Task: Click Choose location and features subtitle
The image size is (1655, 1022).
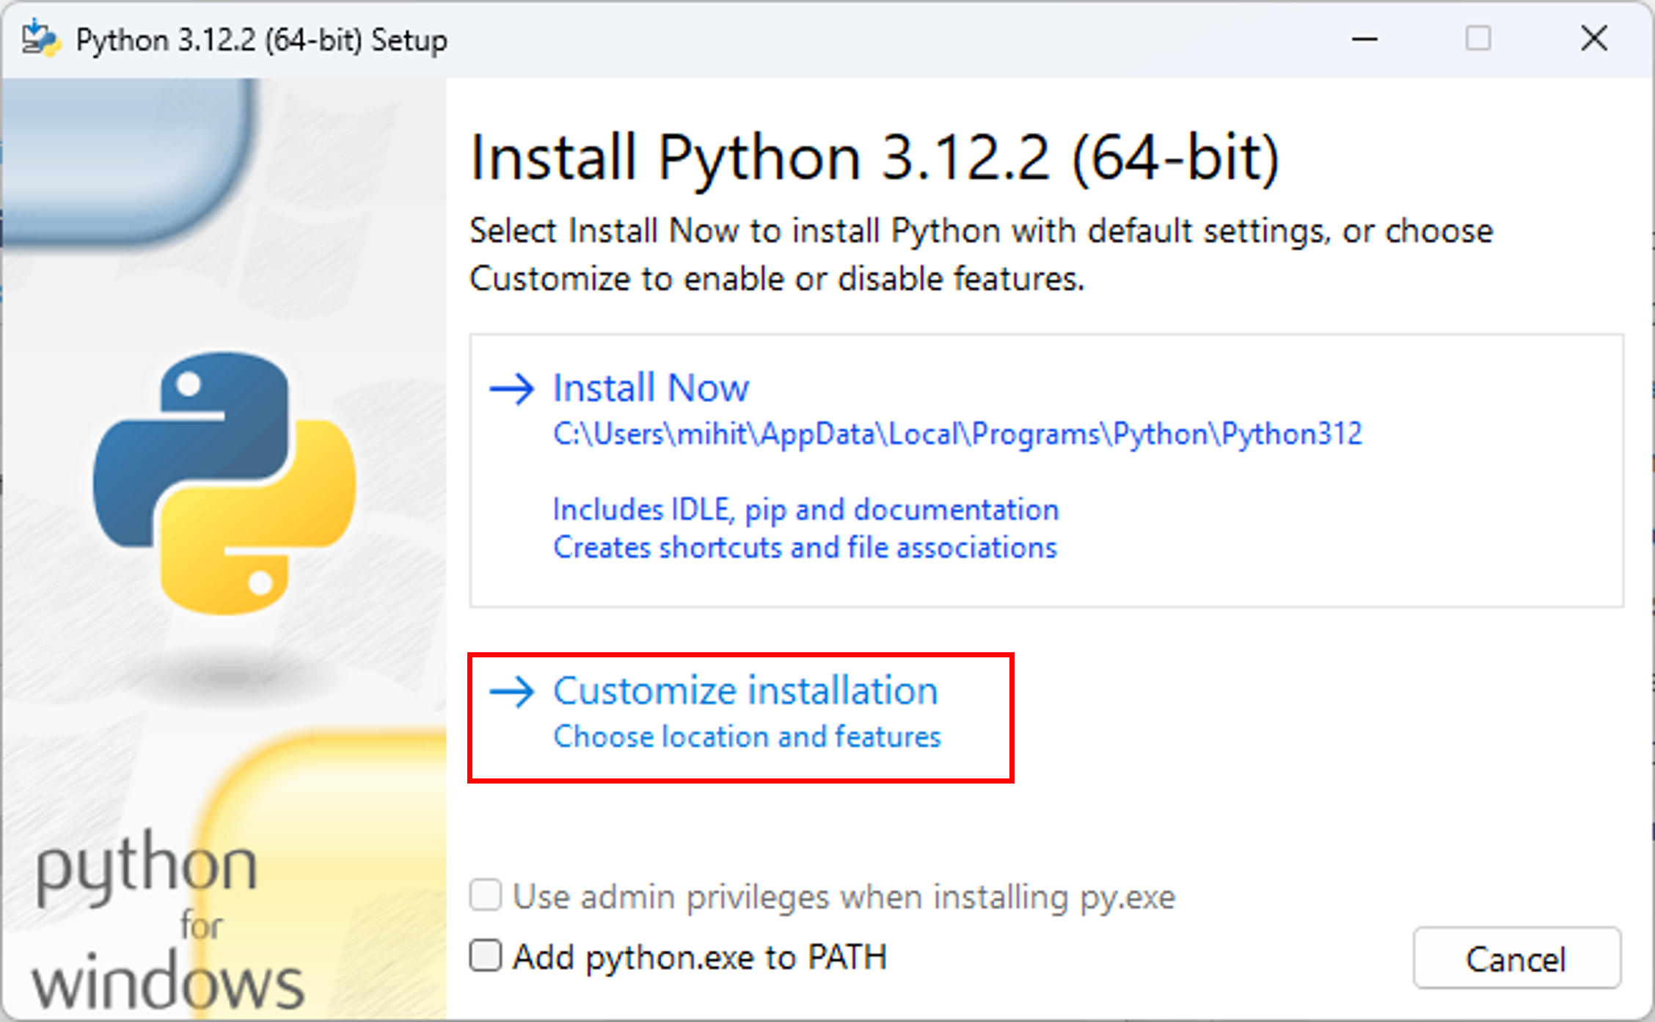Action: tap(746, 737)
